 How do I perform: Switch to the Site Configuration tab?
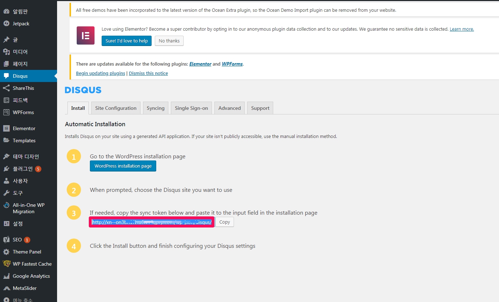tap(116, 108)
